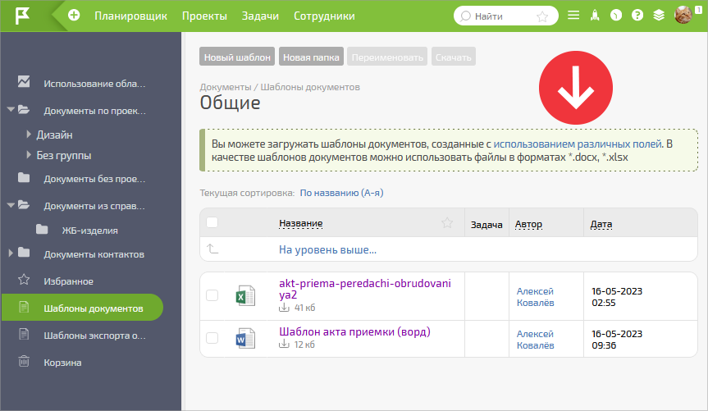Sort by the Название column header
Image resolution: width=708 pixels, height=411 pixels.
click(301, 223)
